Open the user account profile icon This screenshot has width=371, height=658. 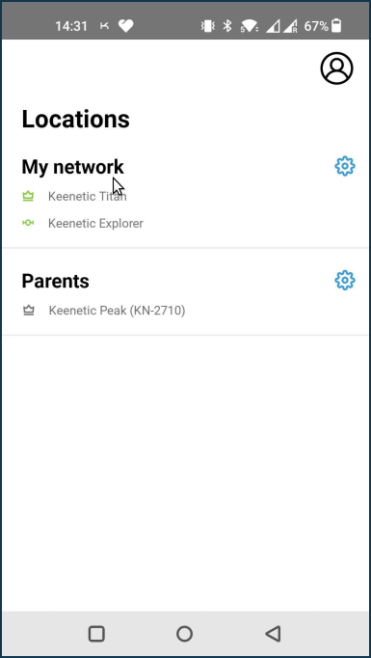tap(336, 68)
